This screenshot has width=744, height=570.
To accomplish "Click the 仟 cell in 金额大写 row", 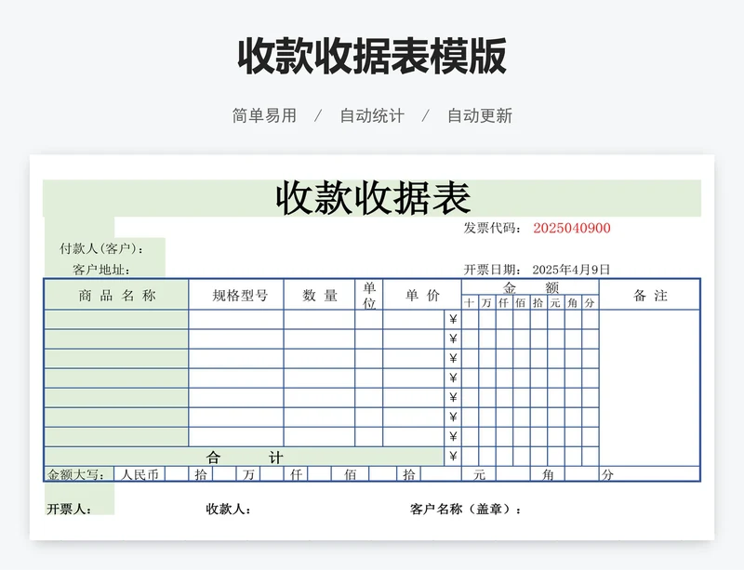I will click(x=296, y=474).
